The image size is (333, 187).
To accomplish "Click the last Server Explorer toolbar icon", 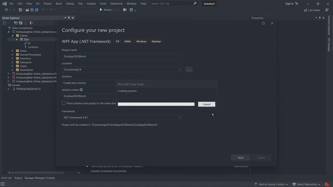I will pos(31,23).
